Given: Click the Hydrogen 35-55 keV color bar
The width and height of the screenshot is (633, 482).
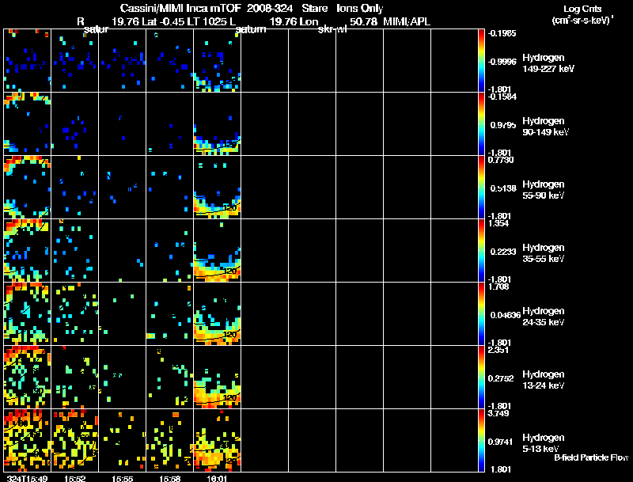Looking at the screenshot, I should coord(481,251).
